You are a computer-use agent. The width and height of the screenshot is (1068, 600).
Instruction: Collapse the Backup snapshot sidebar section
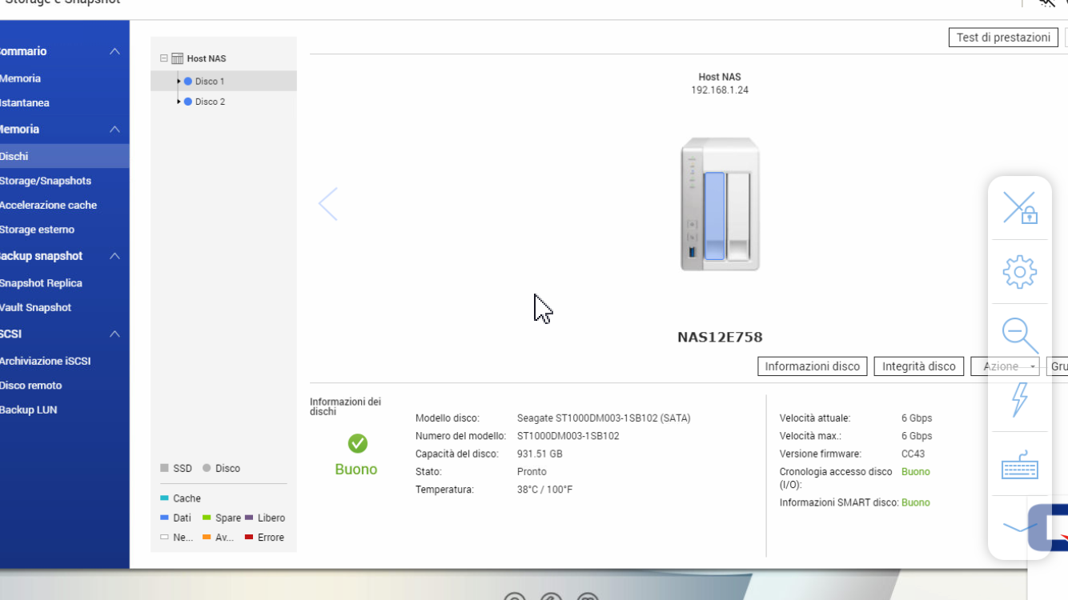pyautogui.click(x=114, y=256)
